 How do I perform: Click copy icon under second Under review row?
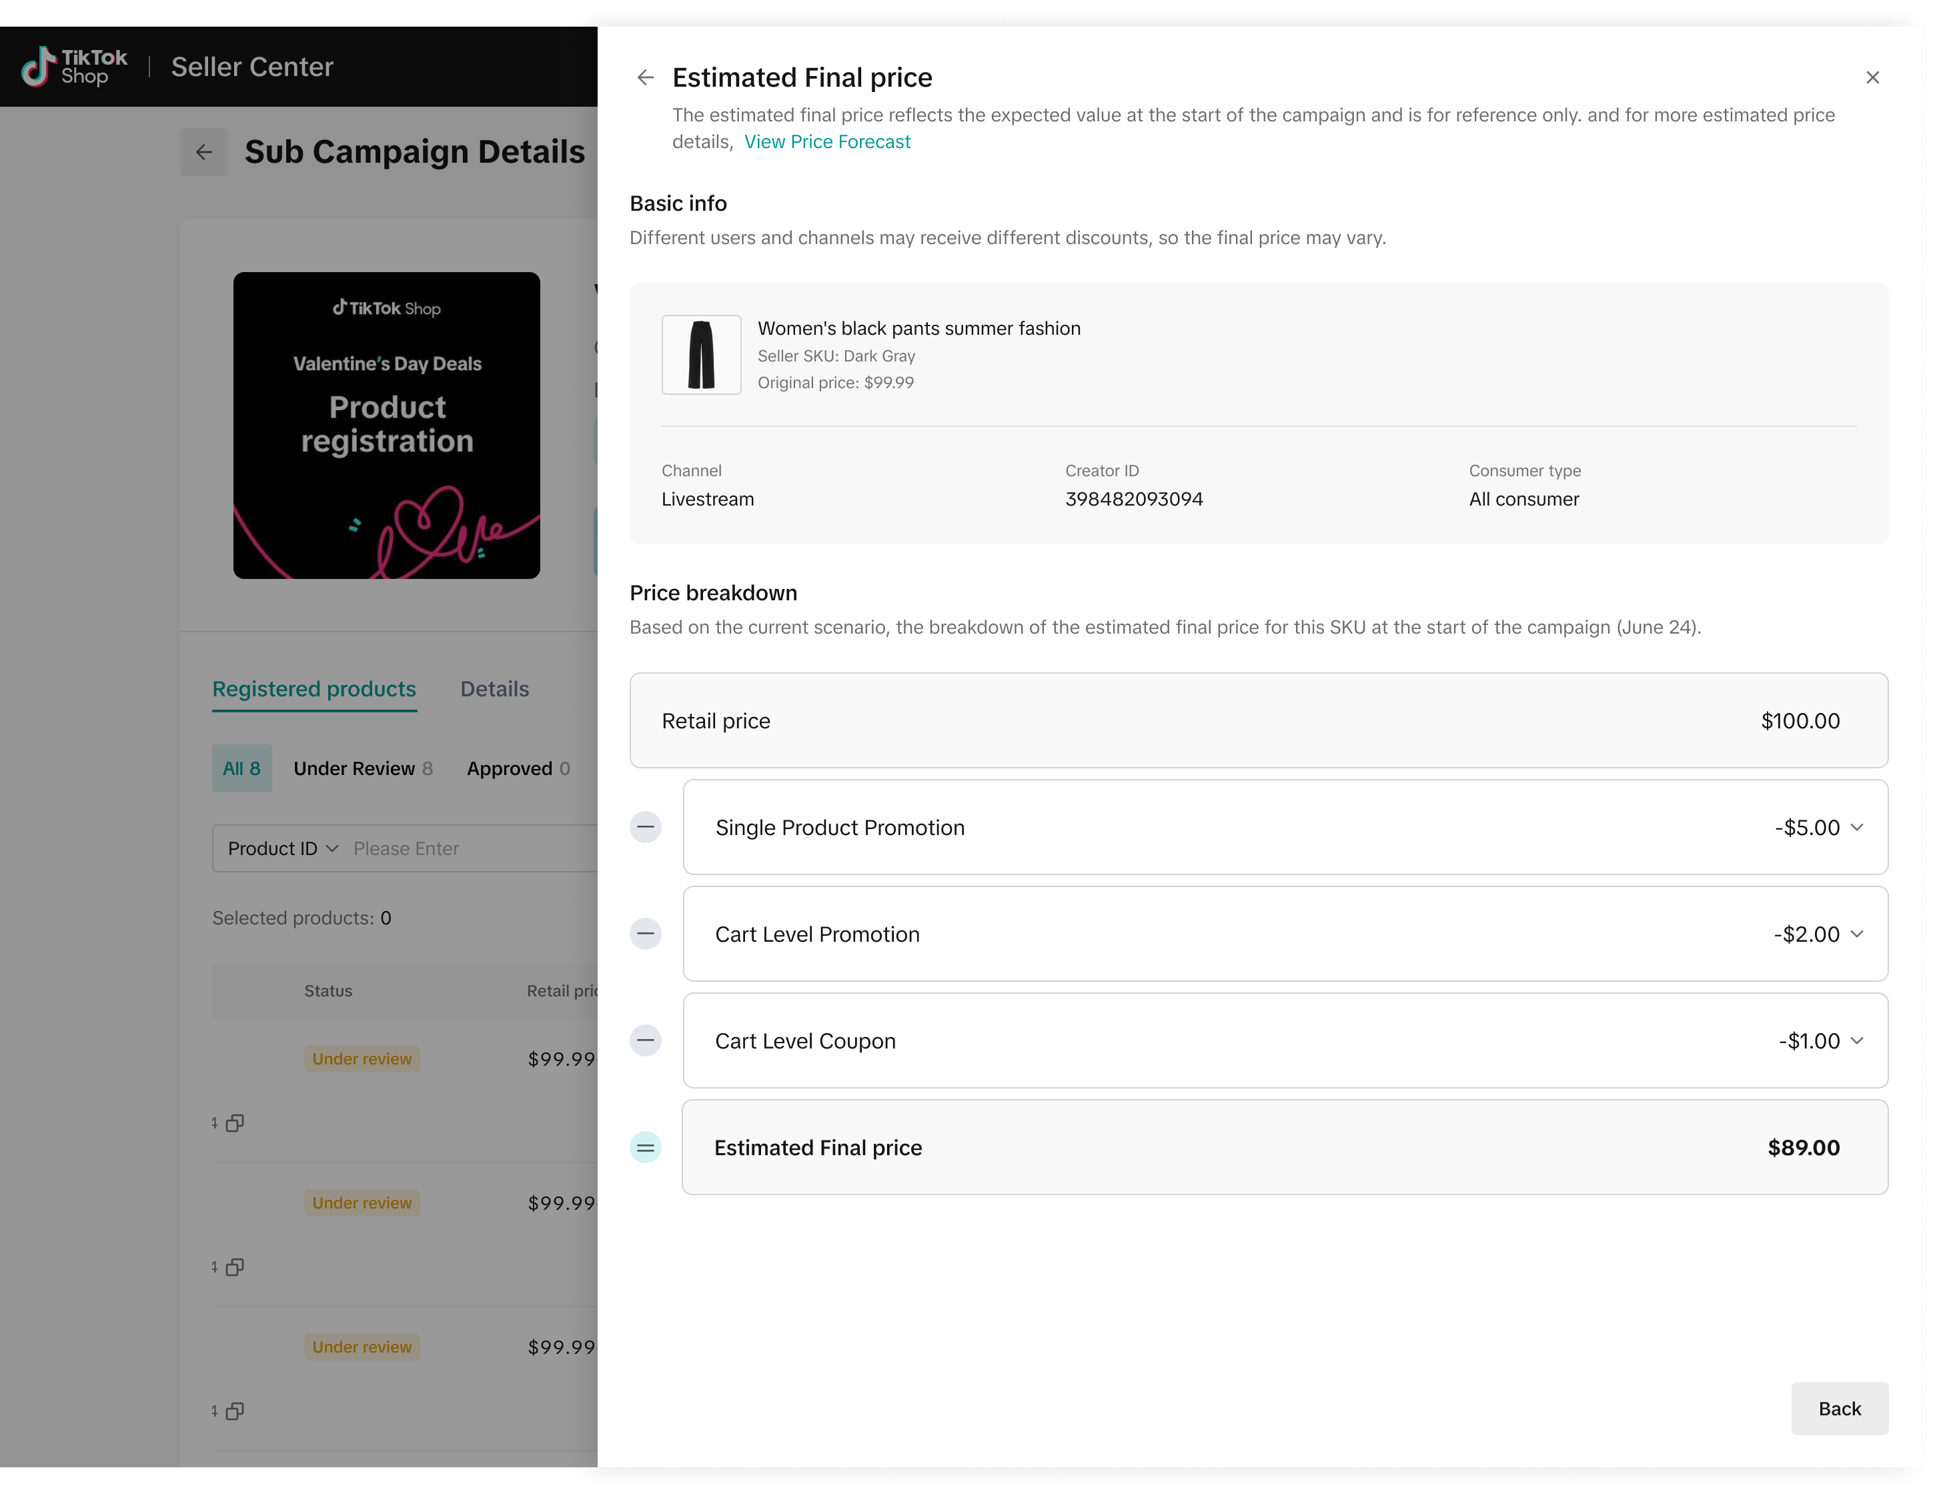235,1267
